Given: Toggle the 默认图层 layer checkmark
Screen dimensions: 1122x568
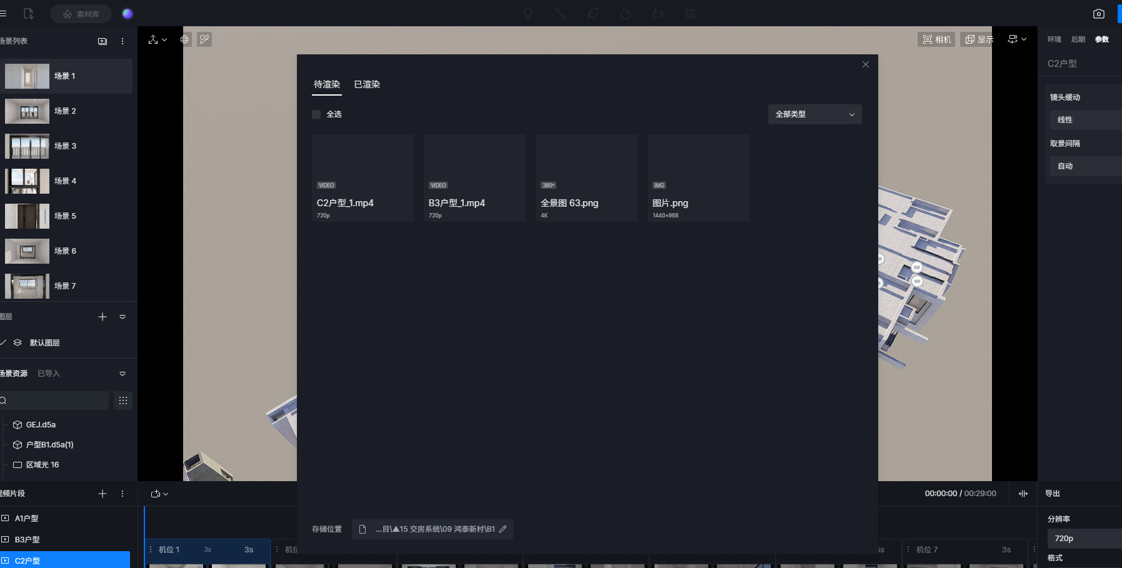Looking at the screenshot, I should point(4,342).
